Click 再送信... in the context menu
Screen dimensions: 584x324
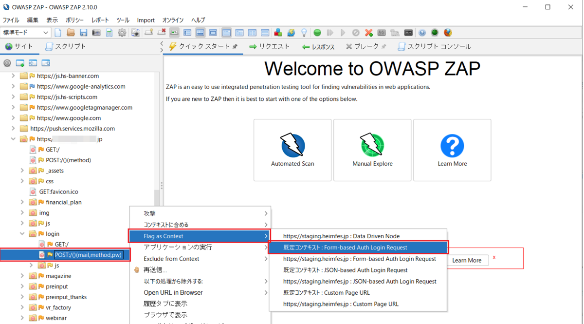[200, 270]
